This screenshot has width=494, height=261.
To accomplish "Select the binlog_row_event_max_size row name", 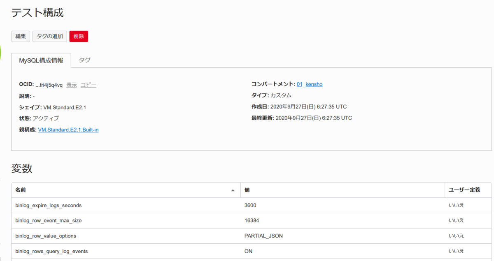I will 49,220.
